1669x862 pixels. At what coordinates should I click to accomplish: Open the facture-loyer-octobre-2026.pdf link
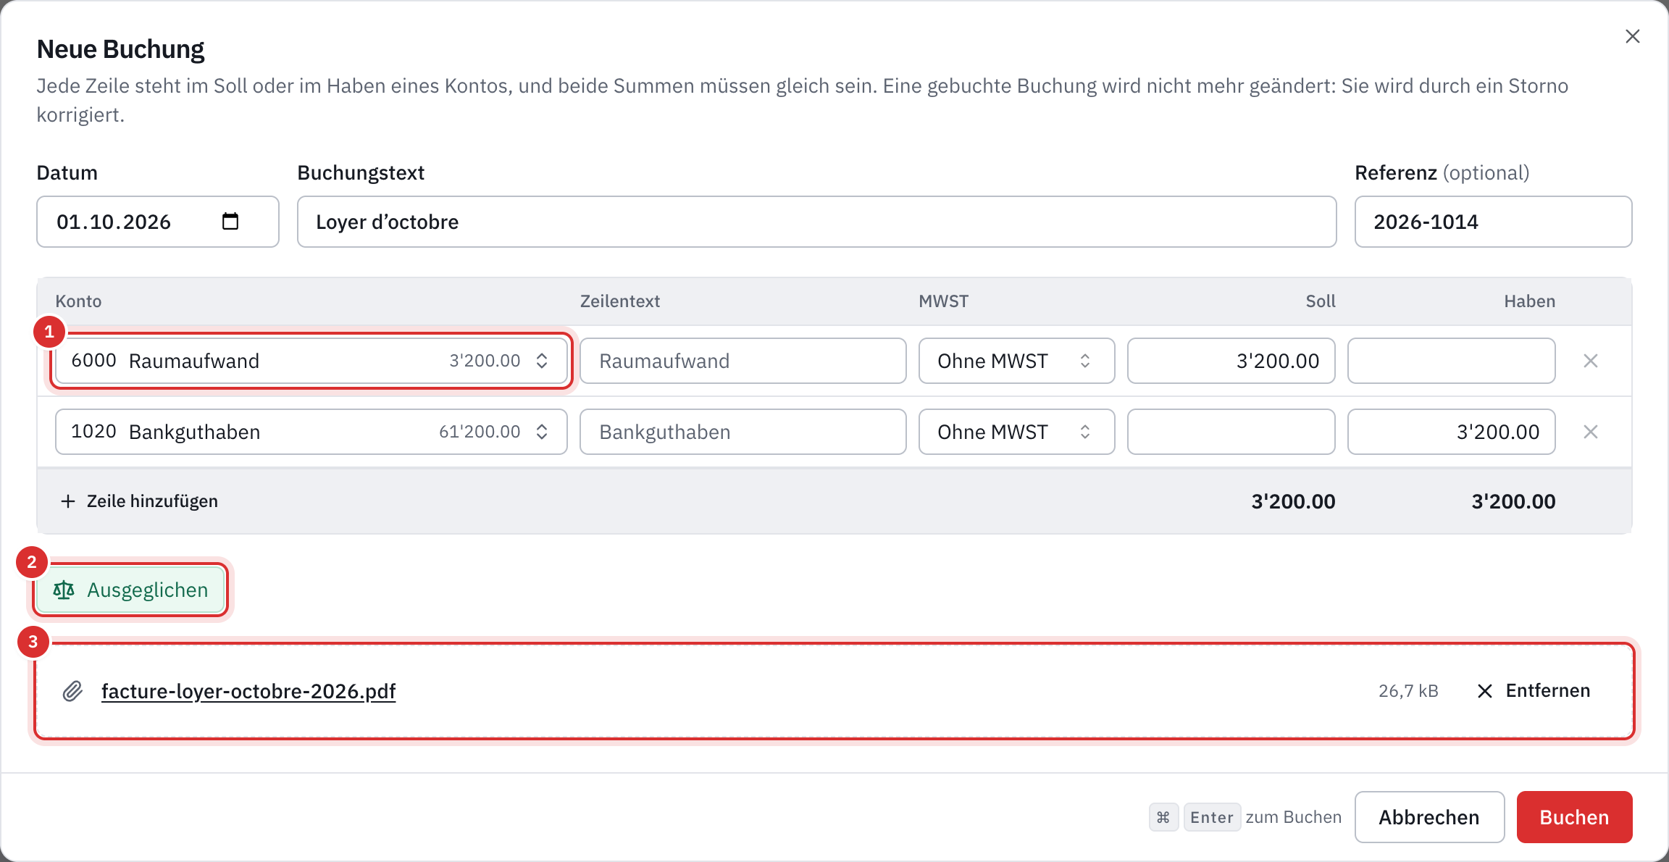click(248, 691)
